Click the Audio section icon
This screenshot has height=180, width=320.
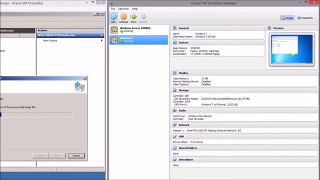click(x=174, y=110)
